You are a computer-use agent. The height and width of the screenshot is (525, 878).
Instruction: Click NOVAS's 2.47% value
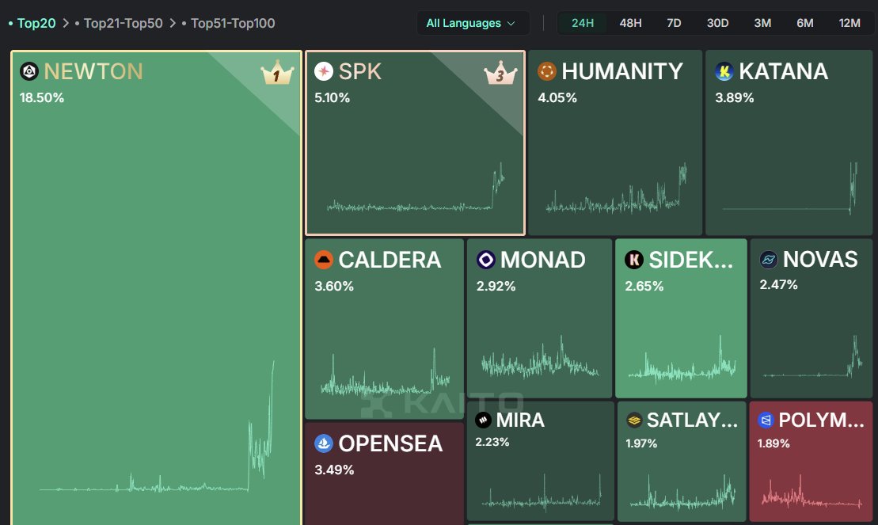pyautogui.click(x=778, y=284)
